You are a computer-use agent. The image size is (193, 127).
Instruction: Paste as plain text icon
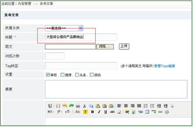pyautogui.click(x=104, y=106)
